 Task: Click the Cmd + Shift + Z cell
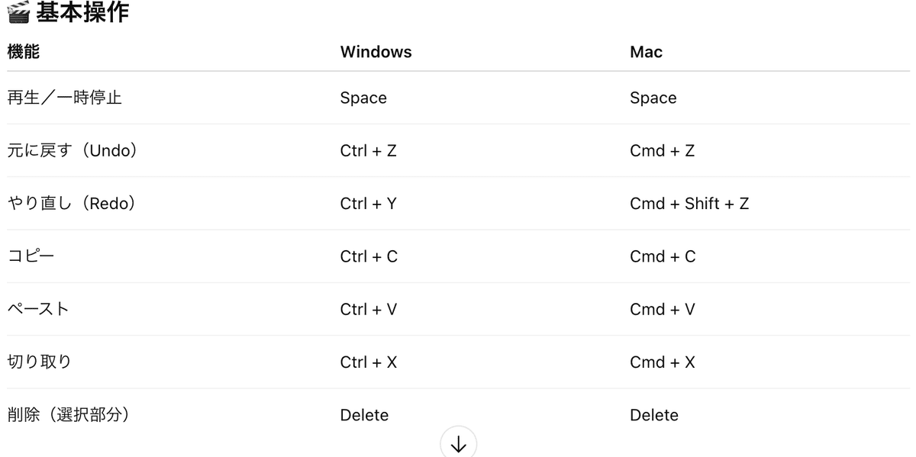click(x=689, y=204)
